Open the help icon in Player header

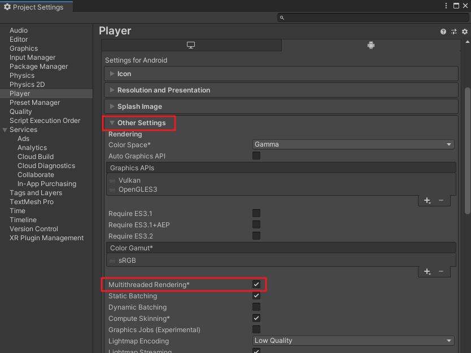tap(443, 32)
